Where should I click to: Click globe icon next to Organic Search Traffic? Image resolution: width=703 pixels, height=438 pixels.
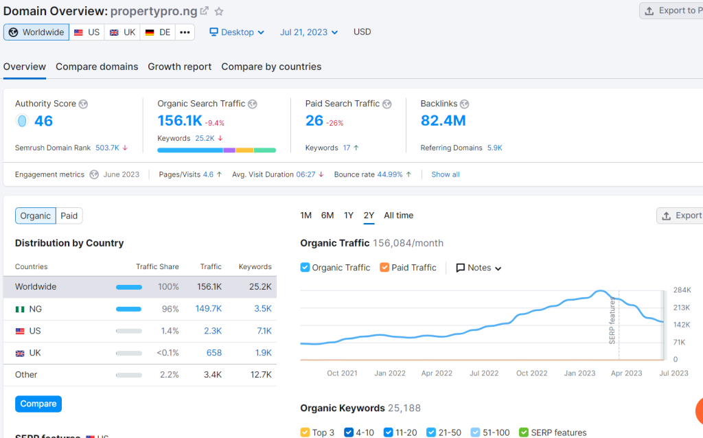click(253, 104)
